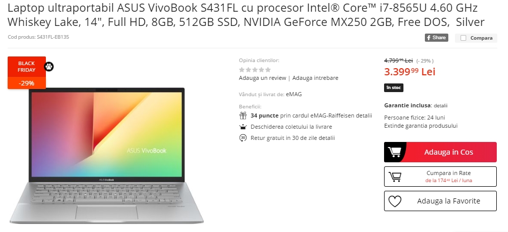Click the paw badge icon
The image size is (508, 232).
tap(49, 67)
